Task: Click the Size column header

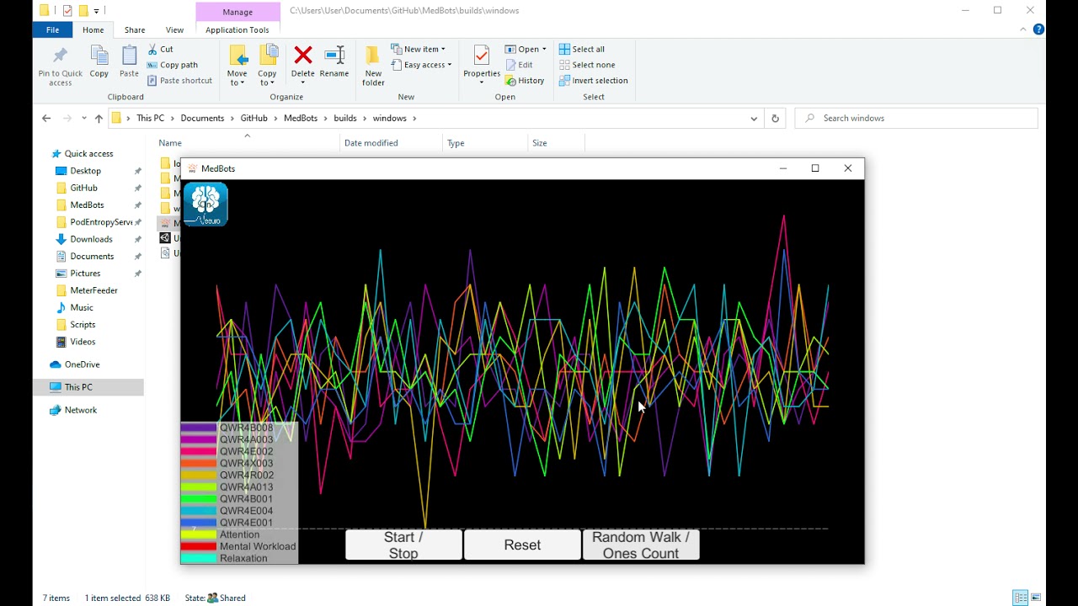Action: click(x=557, y=143)
